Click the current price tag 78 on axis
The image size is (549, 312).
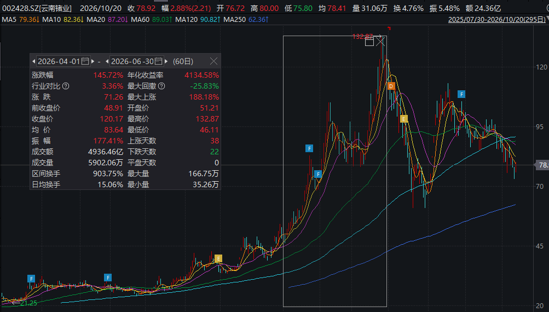pyautogui.click(x=542, y=165)
